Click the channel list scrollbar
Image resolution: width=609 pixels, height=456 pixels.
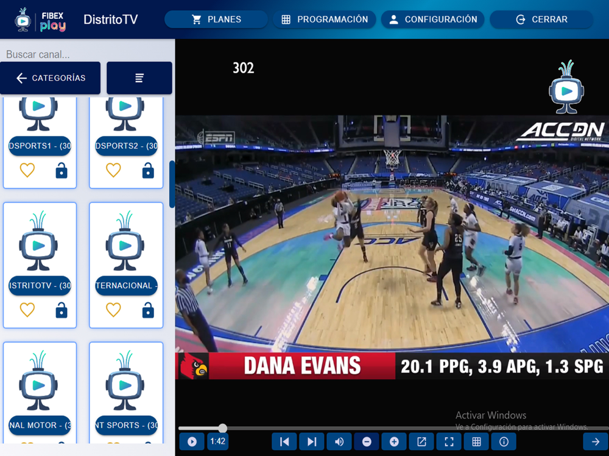click(172, 184)
